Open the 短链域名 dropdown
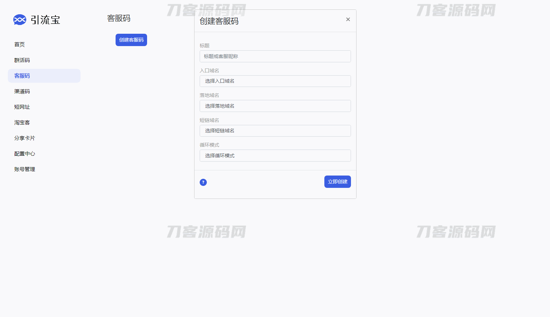 (275, 131)
